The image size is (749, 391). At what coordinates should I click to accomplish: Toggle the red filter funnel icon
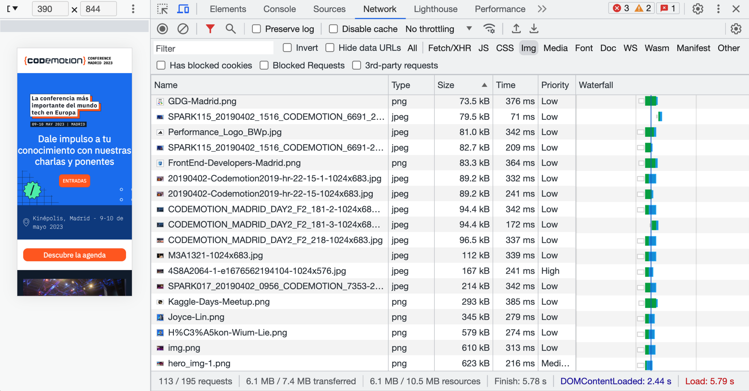click(210, 29)
